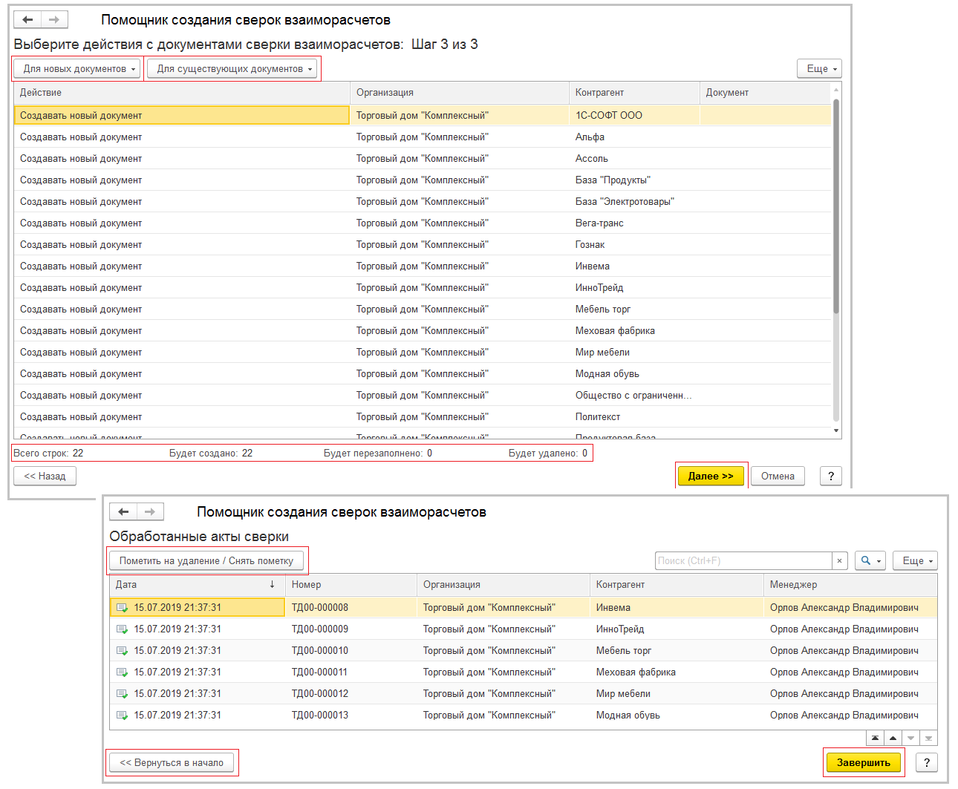This screenshot has width=958, height=789.
Task: Click the "Номер" column header
Action: click(351, 585)
